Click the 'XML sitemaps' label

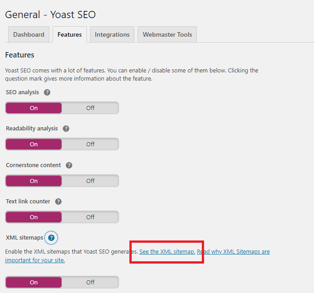pos(24,238)
